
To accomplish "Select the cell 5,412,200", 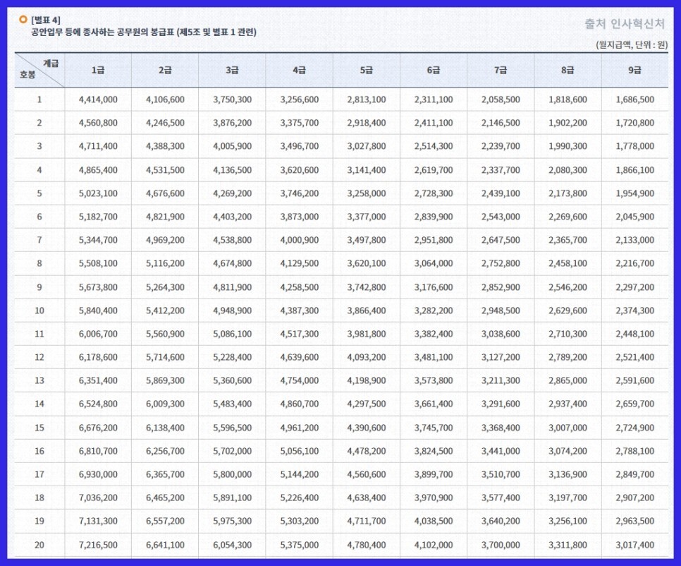I will pyautogui.click(x=165, y=311).
